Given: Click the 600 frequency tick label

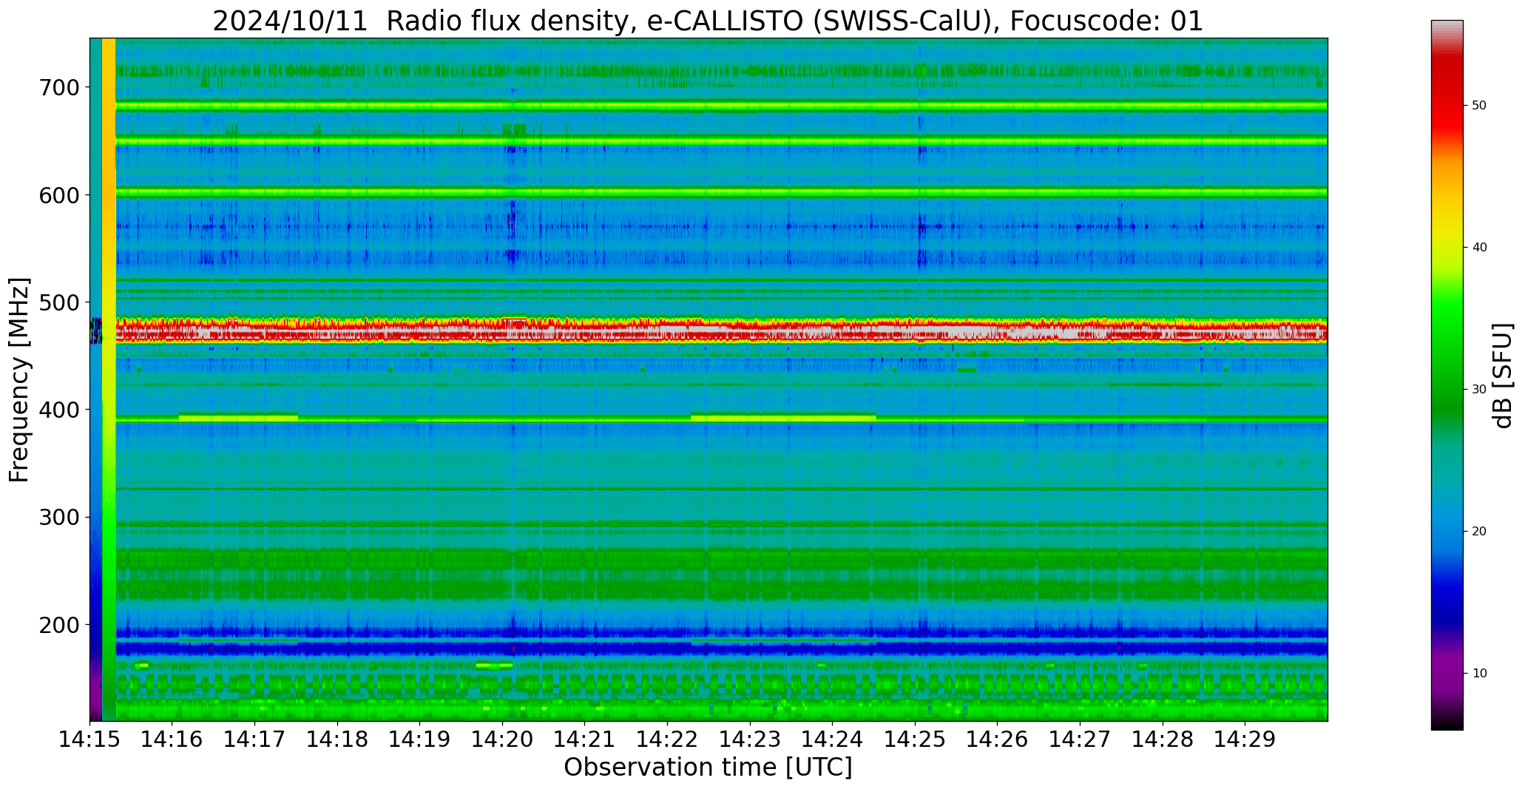Looking at the screenshot, I should point(59,194).
